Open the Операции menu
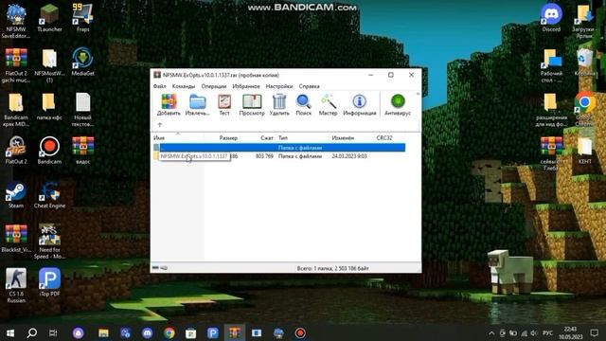 click(214, 86)
